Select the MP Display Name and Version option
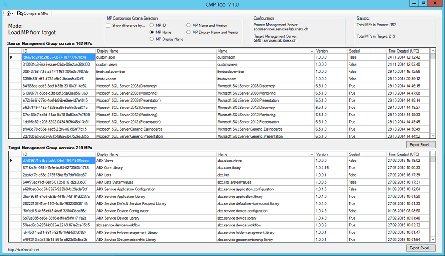 pyautogui.click(x=188, y=32)
